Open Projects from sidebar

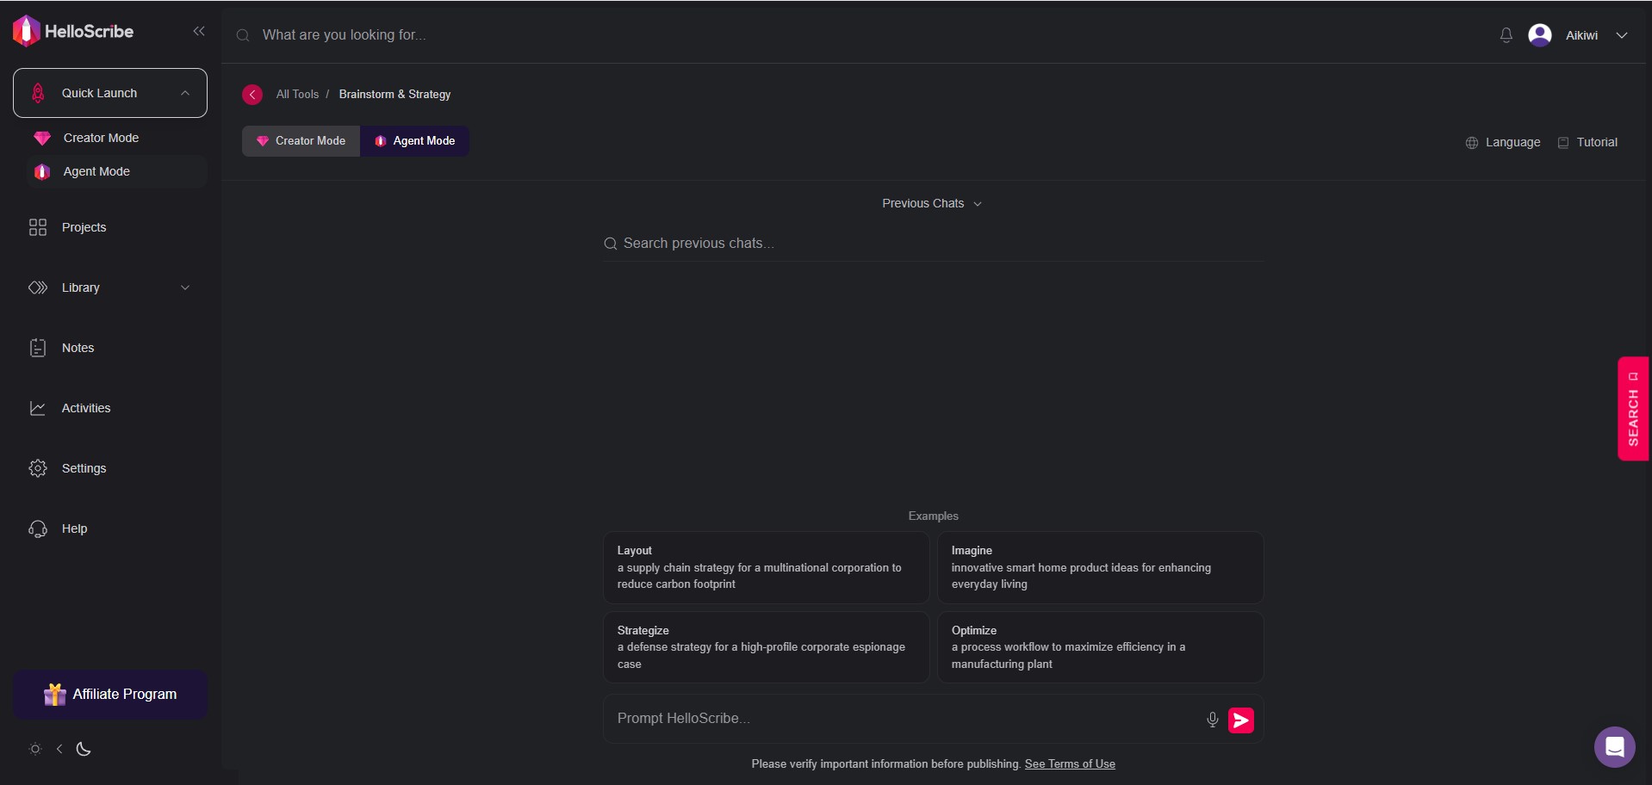tap(84, 227)
